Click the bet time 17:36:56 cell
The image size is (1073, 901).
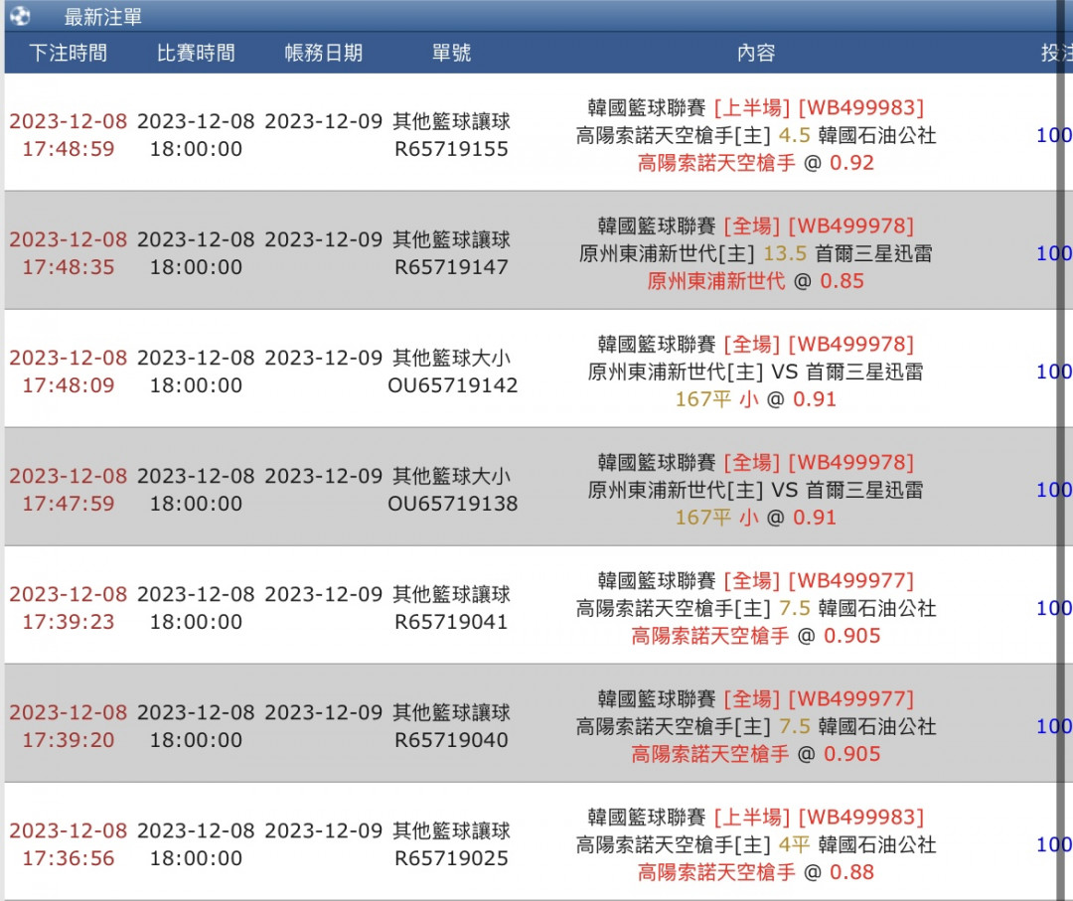click(x=68, y=858)
